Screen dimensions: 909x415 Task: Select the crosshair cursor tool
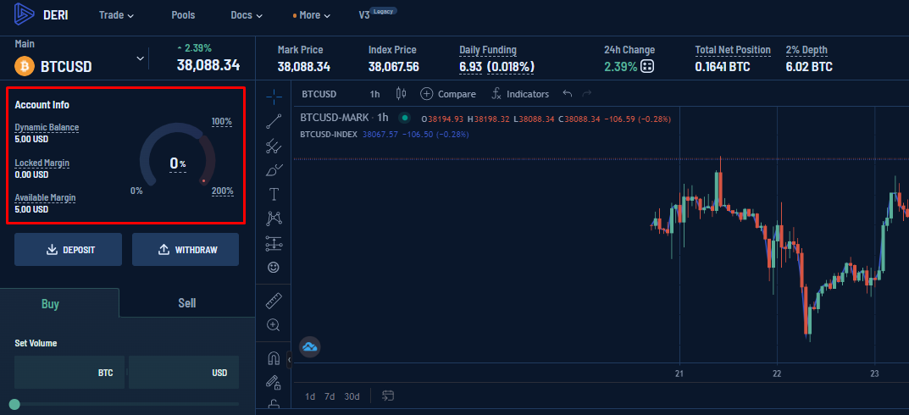coord(274,96)
